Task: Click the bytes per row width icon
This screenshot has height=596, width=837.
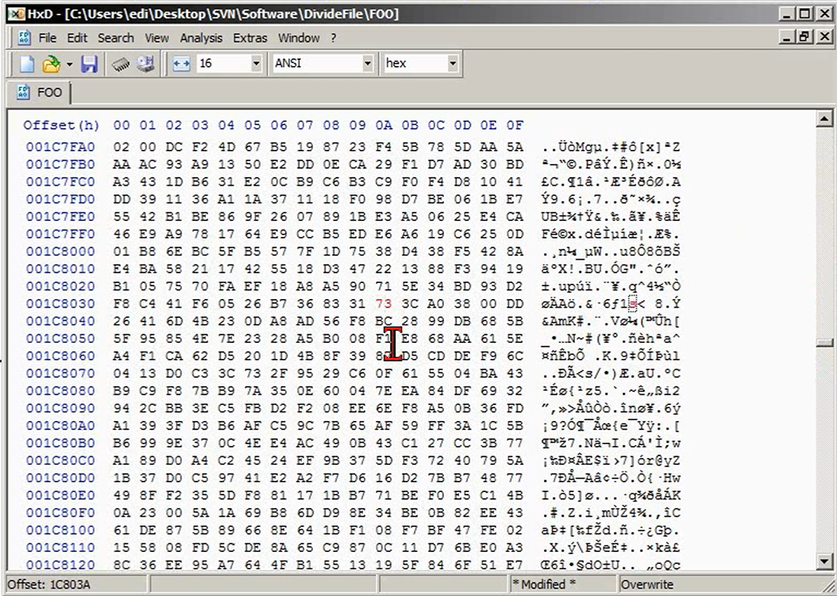Action: (x=181, y=64)
